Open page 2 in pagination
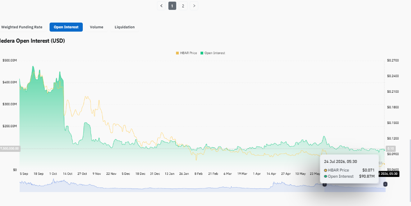The height and width of the screenshot is (206, 411). pos(183,6)
